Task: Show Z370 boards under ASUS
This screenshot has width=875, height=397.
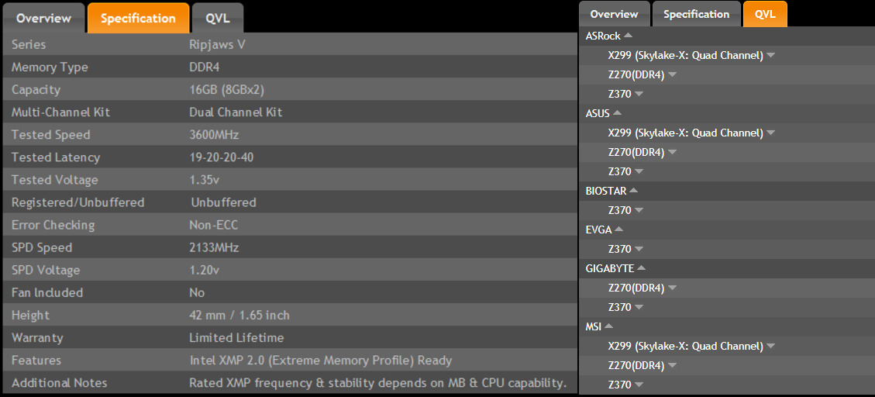Action: click(639, 171)
